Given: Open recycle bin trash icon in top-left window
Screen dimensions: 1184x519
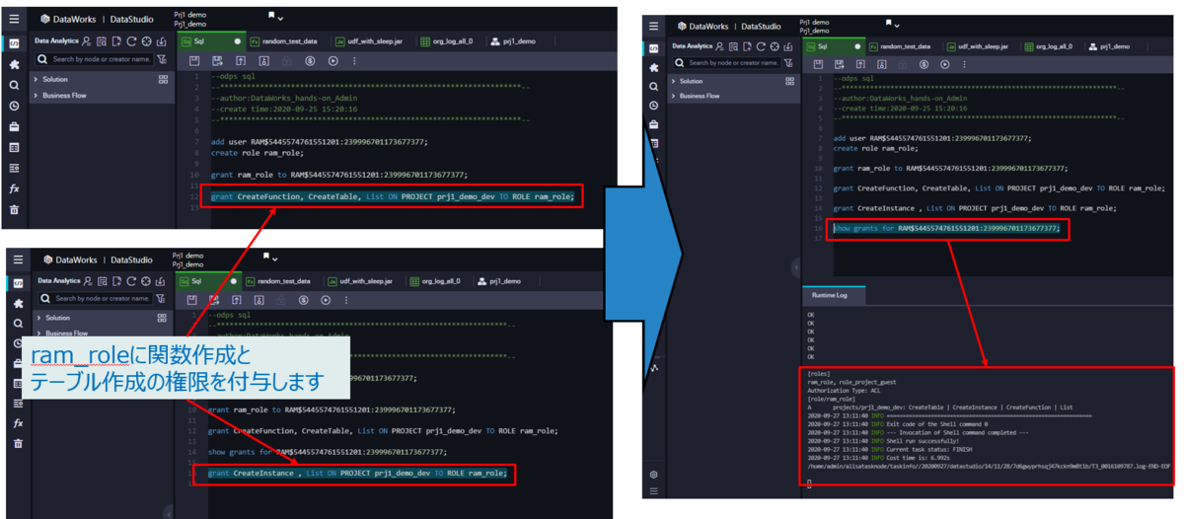Looking at the screenshot, I should (14, 209).
